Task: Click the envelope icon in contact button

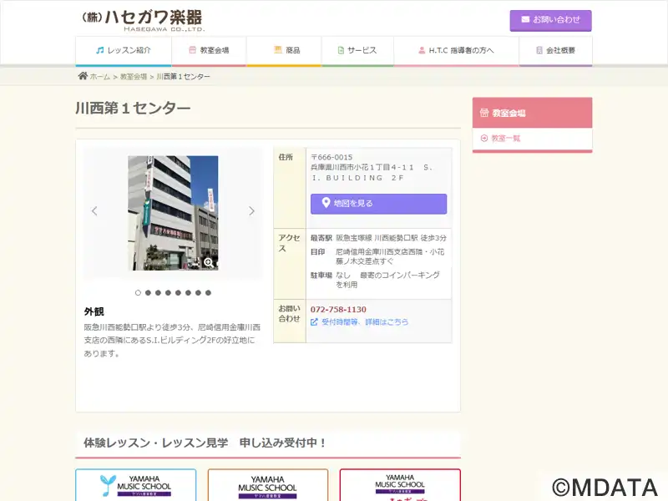Action: (525, 19)
